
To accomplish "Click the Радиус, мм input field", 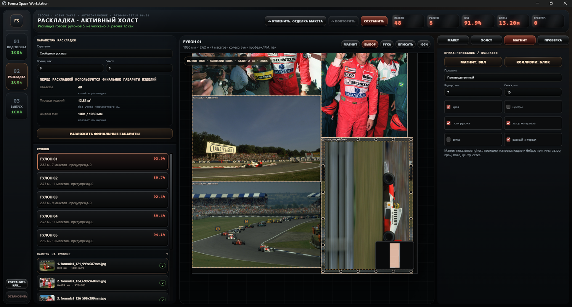I will tap(473, 92).
